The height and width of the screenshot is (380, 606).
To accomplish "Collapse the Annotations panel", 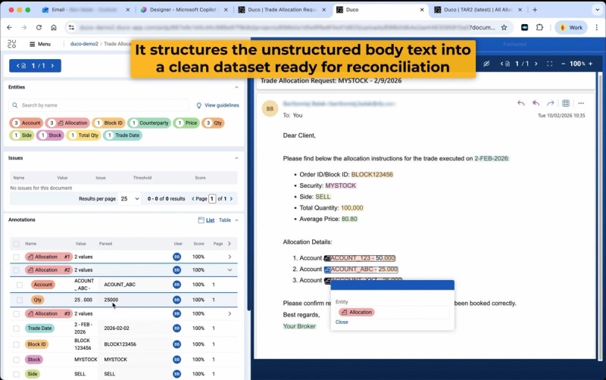I will 236,220.
